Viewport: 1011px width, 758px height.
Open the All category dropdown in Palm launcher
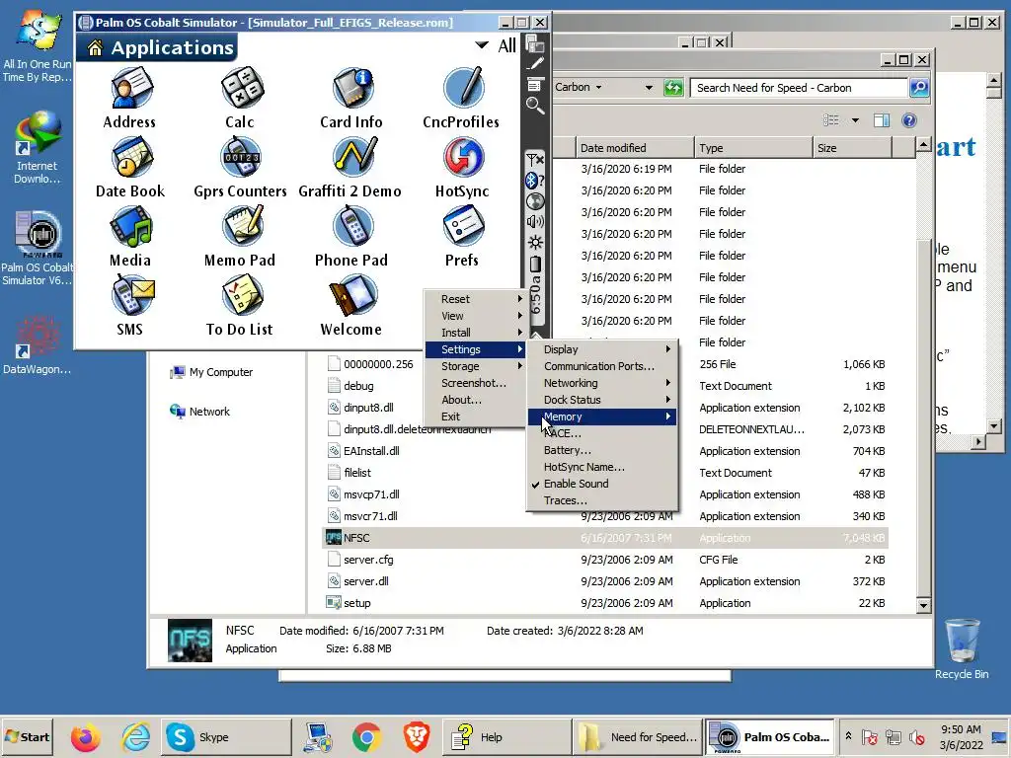click(x=497, y=45)
